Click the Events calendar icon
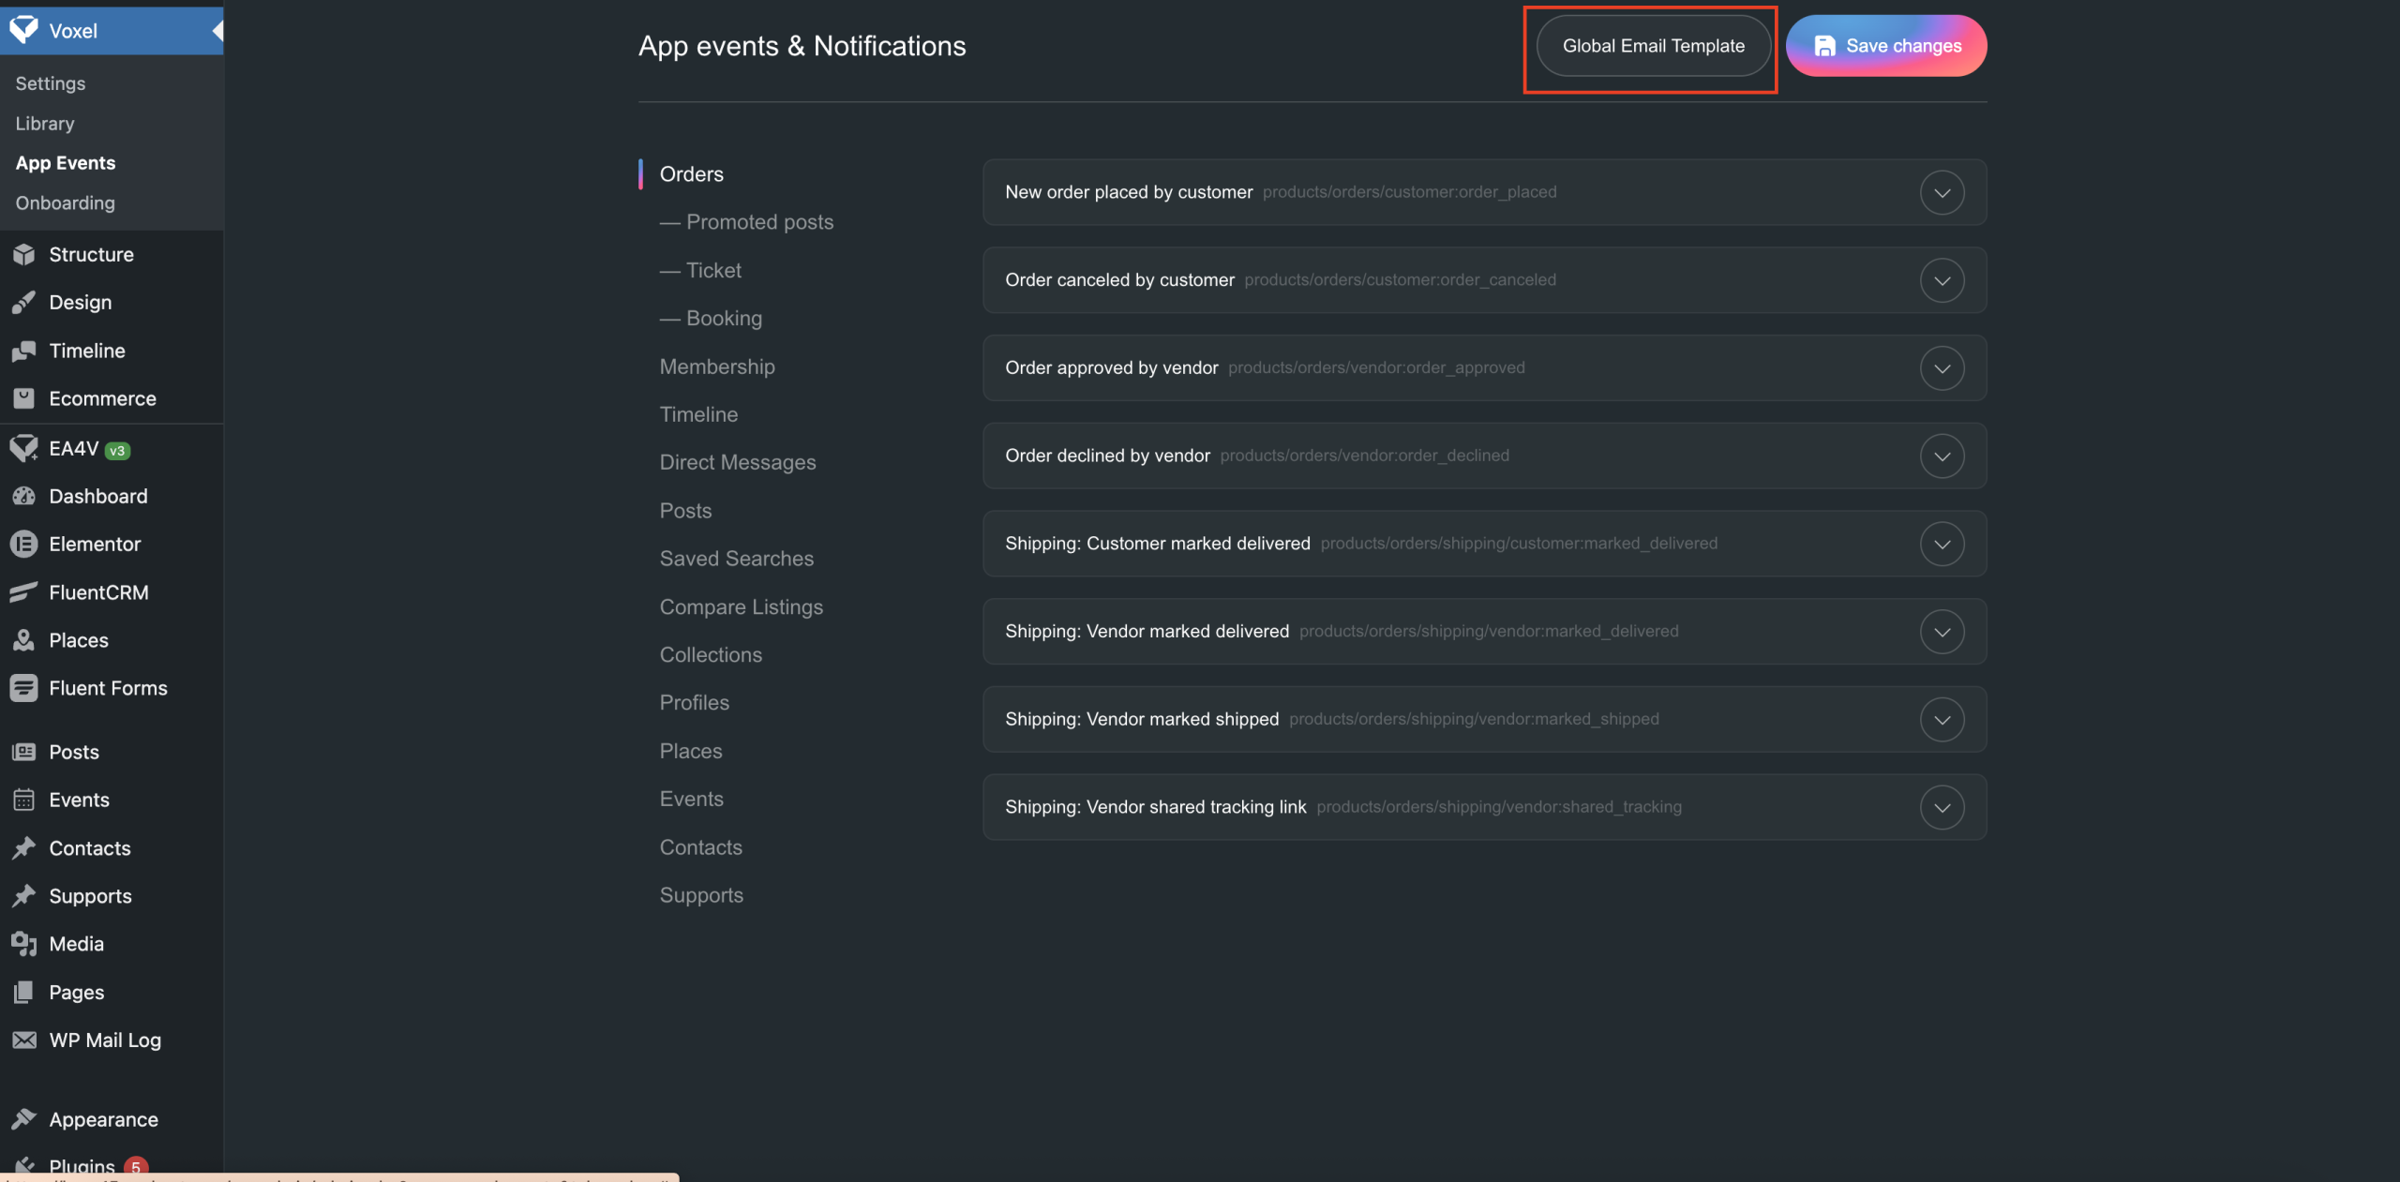 (23, 800)
